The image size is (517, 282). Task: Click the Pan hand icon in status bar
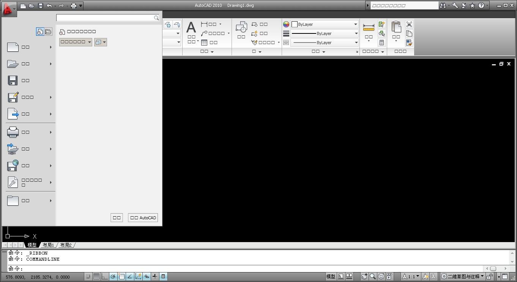tap(364, 276)
